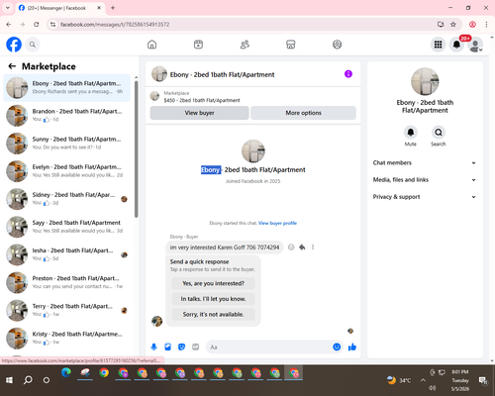The image size is (495, 396).
Task: Open Windows Start menu
Action: [x=9, y=380]
